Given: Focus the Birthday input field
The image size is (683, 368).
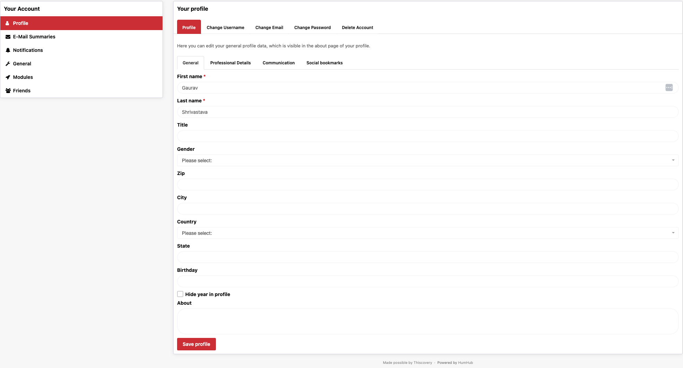Looking at the screenshot, I should [x=427, y=282].
